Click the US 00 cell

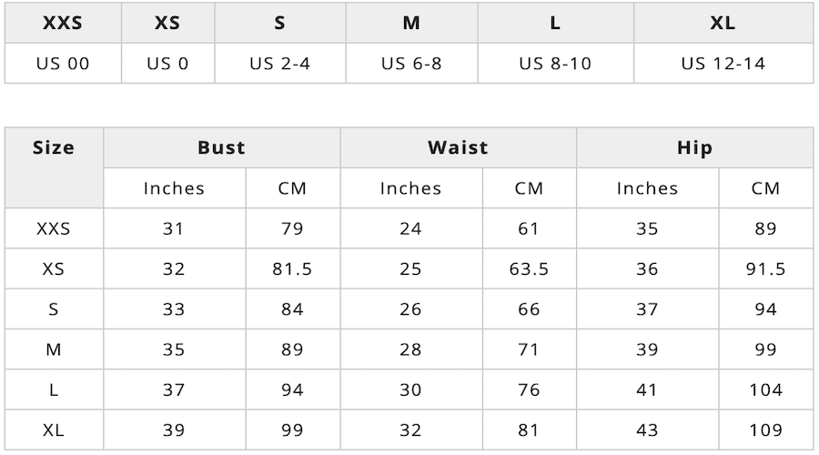pos(63,64)
